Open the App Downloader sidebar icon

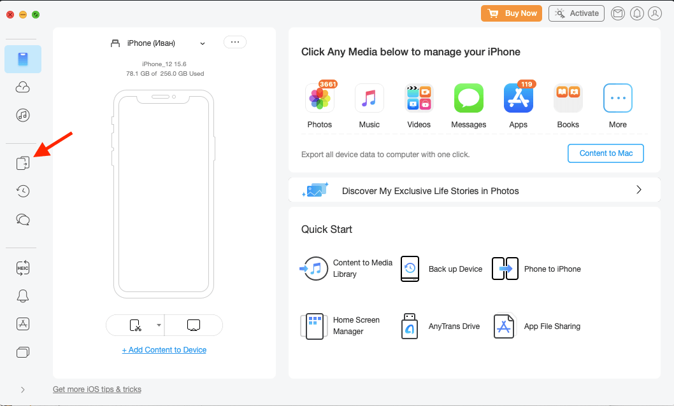(22, 324)
